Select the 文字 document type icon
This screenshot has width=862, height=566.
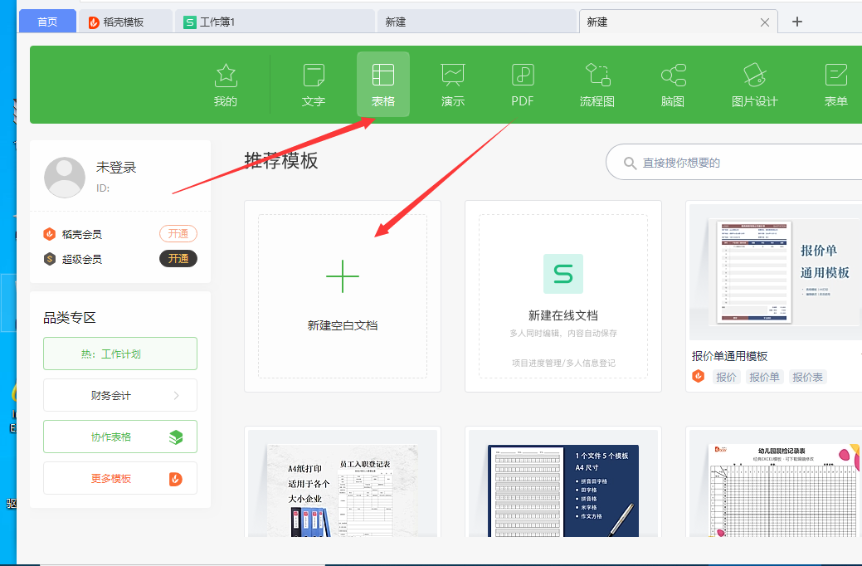click(x=314, y=85)
